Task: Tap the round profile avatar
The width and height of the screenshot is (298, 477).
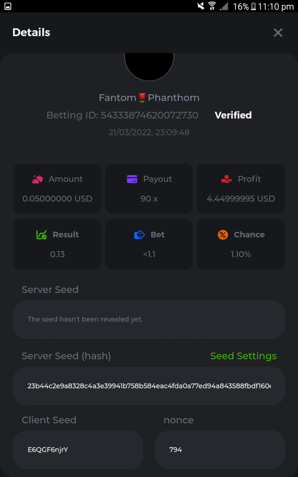Action: coord(149,66)
